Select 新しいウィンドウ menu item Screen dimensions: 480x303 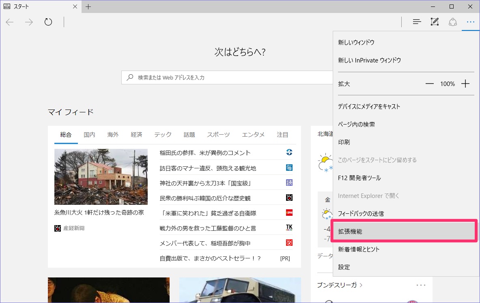coord(406,42)
